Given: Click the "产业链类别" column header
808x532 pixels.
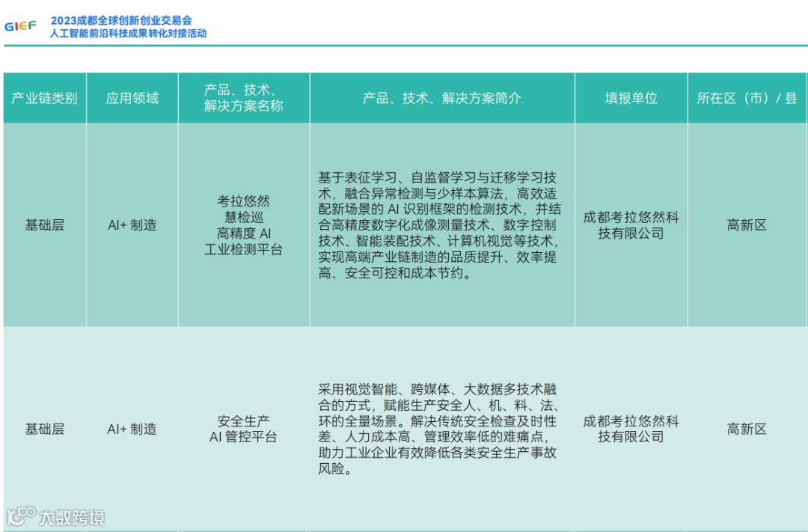Looking at the screenshot, I should (x=44, y=98).
